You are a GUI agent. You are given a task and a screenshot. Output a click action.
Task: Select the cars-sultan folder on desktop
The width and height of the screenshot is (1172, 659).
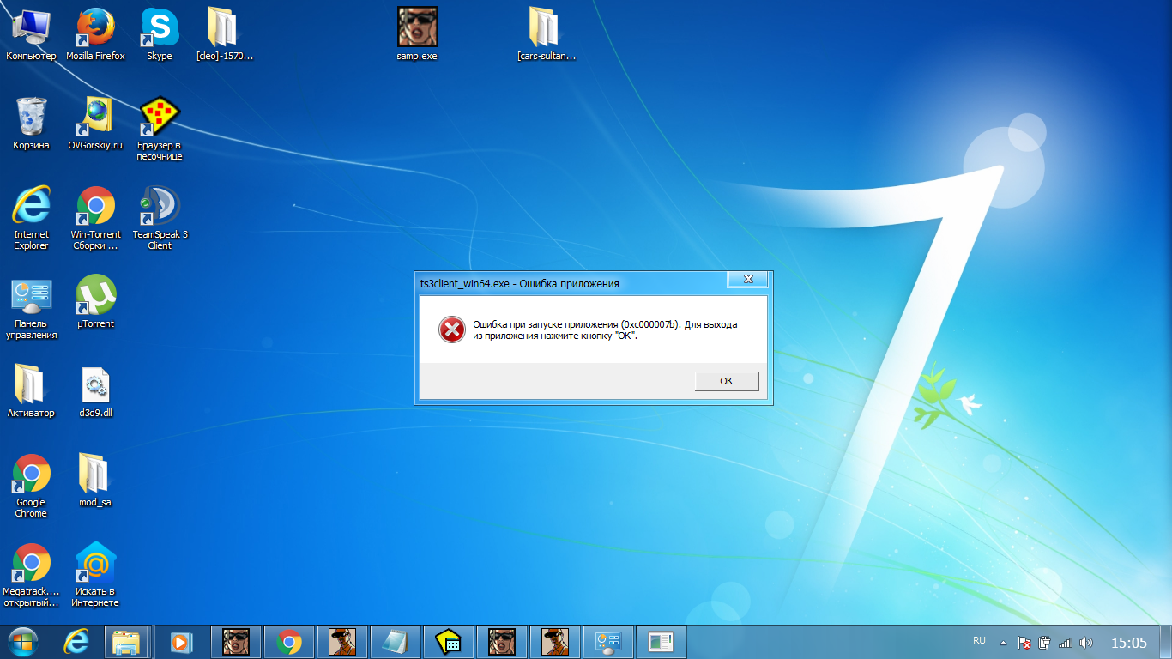click(x=546, y=35)
